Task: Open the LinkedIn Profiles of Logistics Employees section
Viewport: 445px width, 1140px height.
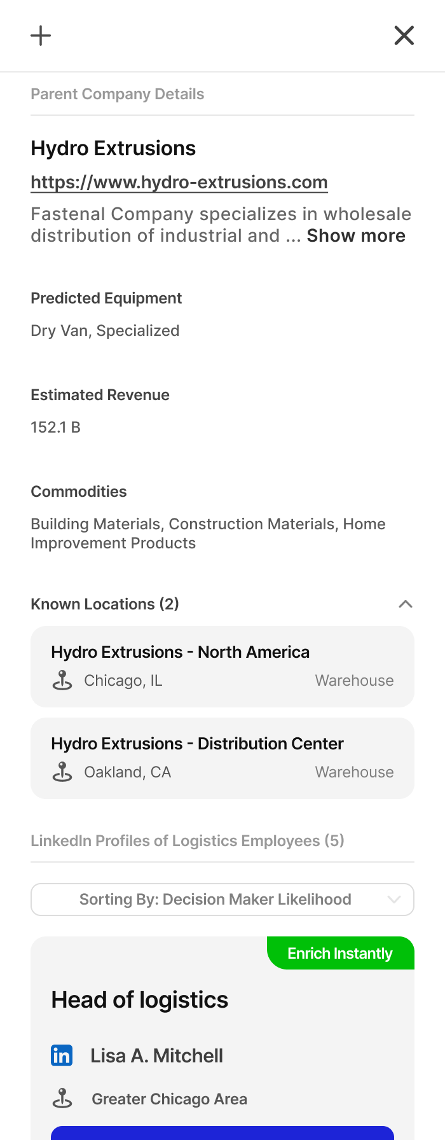Action: (x=187, y=840)
